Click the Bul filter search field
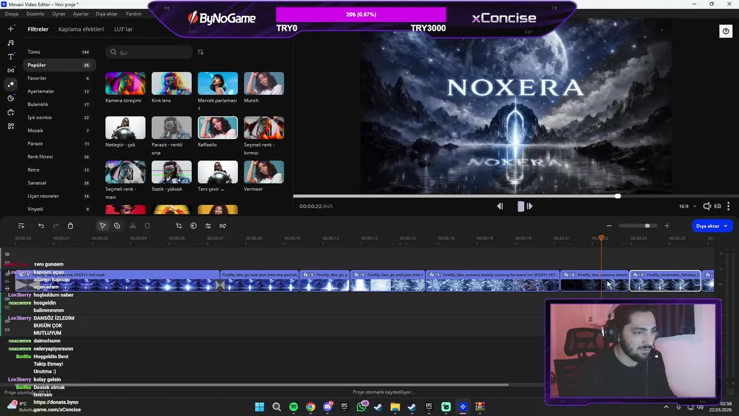Screen dimensions: 739x416 click(149, 52)
